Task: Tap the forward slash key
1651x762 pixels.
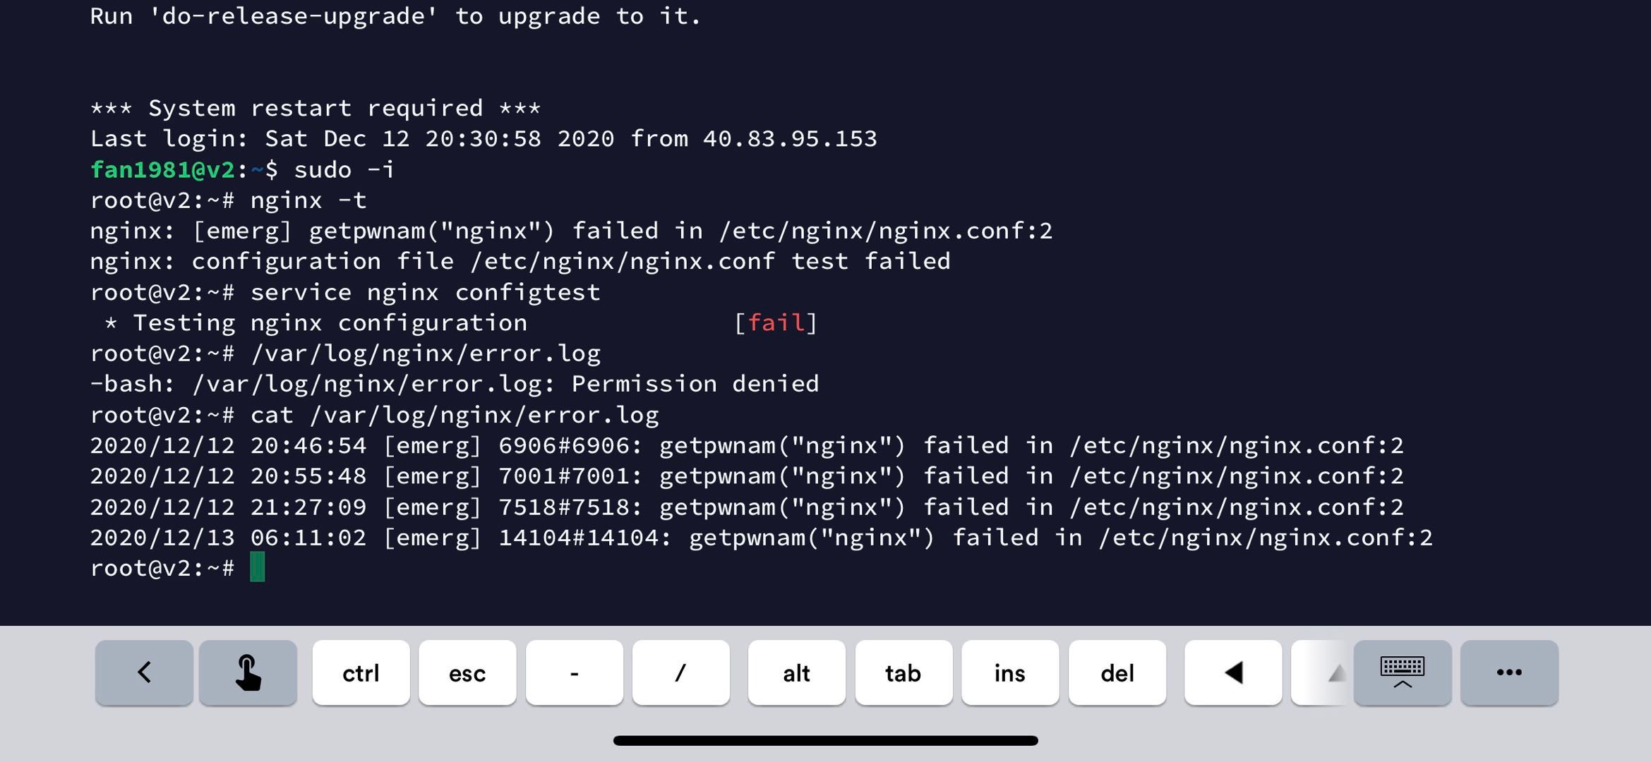Action: click(x=681, y=672)
